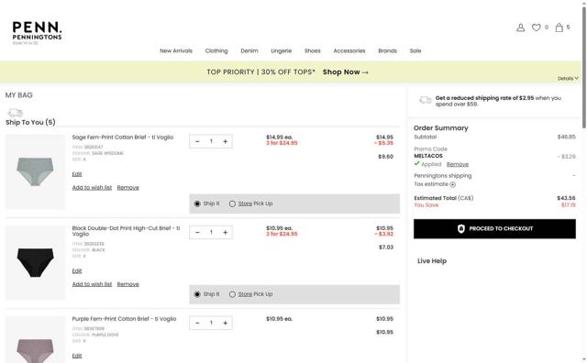
Task: Click the Subtotal value $46.85
Action: (567, 137)
